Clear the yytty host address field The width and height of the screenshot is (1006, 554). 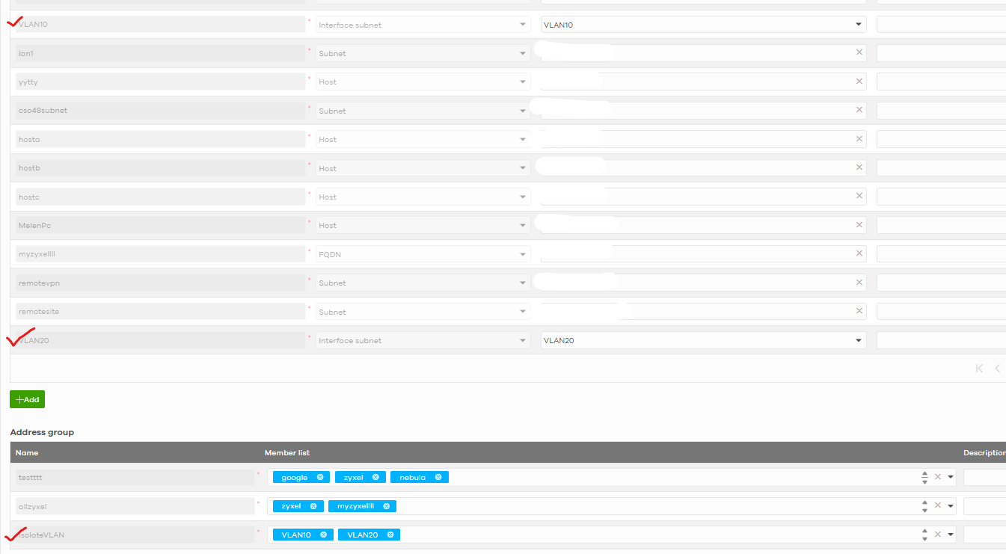859,81
